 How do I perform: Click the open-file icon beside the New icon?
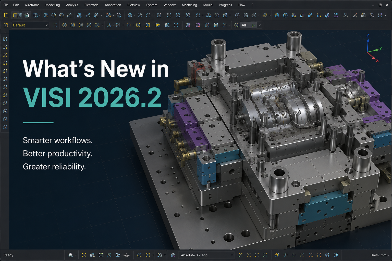pos(15,15)
